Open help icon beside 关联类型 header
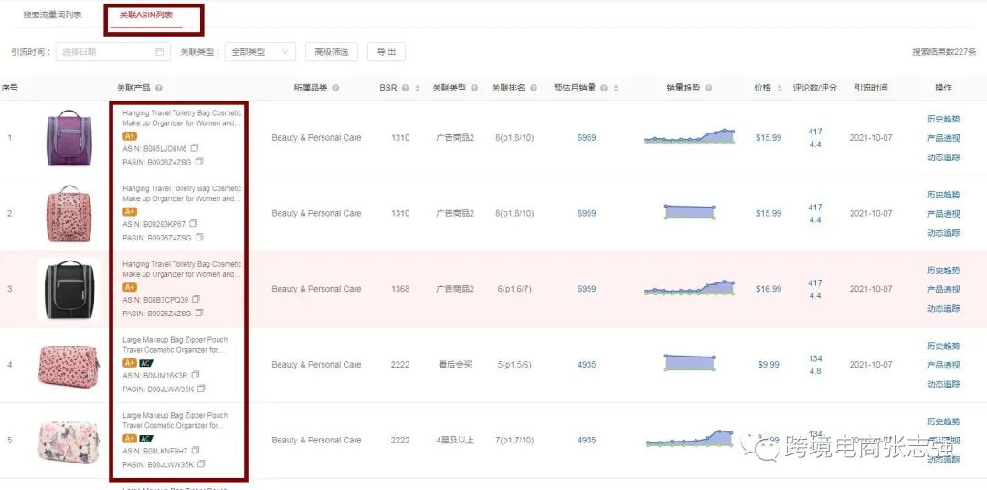 pos(474,88)
